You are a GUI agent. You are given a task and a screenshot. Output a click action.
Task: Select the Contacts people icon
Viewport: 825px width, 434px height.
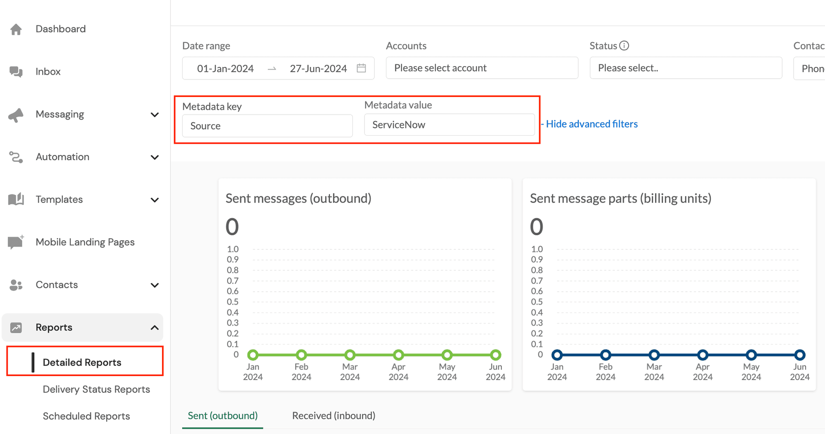tap(16, 285)
